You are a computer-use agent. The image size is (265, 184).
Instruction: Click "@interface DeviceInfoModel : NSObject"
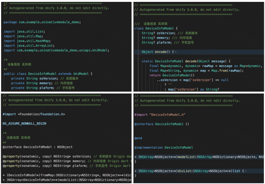pyautogui.click(x=38, y=147)
